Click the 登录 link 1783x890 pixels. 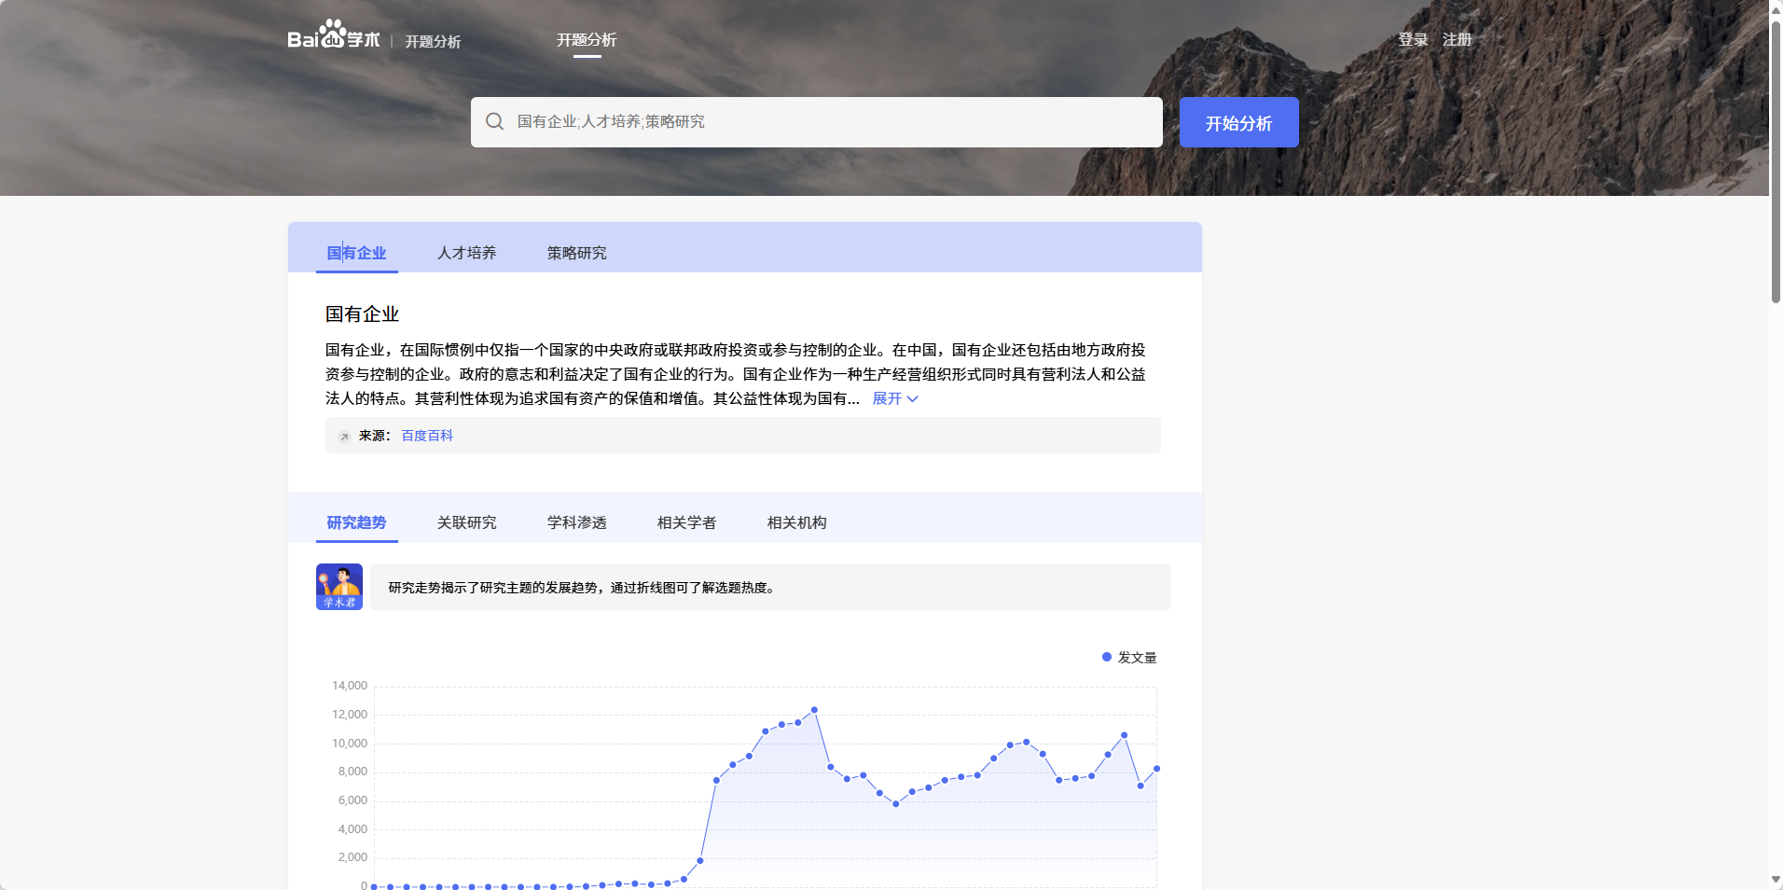click(x=1413, y=39)
